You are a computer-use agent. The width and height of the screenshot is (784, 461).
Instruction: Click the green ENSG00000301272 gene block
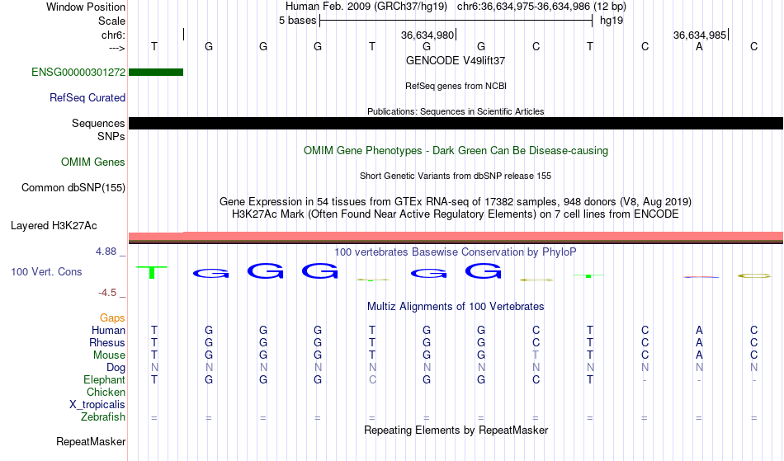click(156, 73)
